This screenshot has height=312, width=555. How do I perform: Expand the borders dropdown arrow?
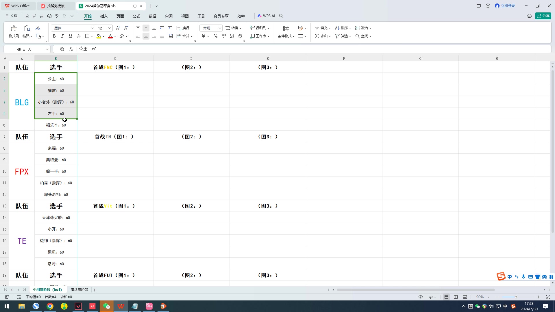click(92, 36)
